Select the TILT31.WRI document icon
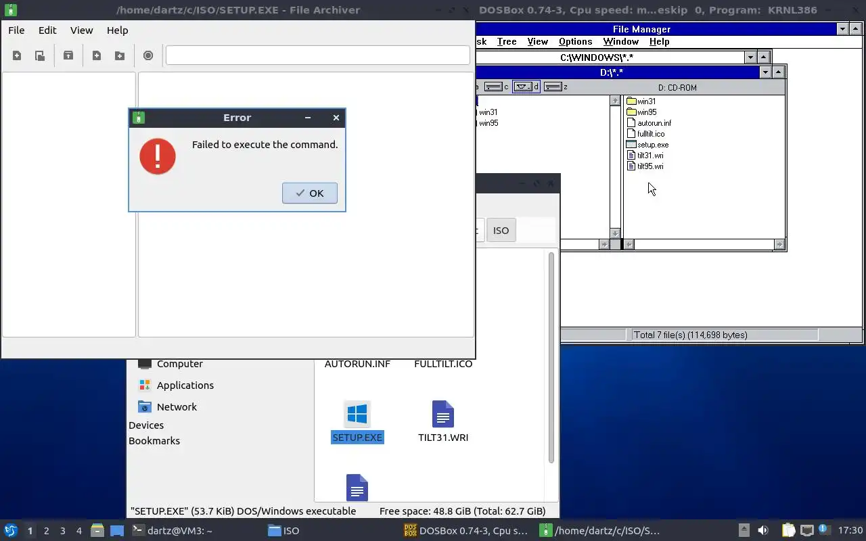 click(443, 414)
